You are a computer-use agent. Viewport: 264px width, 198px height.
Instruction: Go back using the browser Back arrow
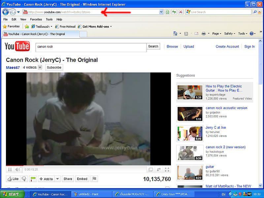(x=6, y=12)
